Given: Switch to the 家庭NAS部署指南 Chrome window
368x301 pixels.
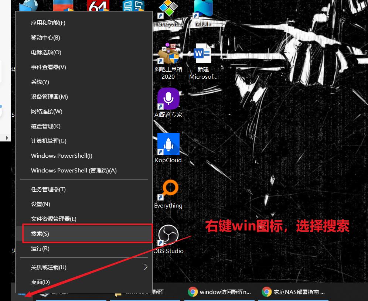Looking at the screenshot, I should click(296, 291).
